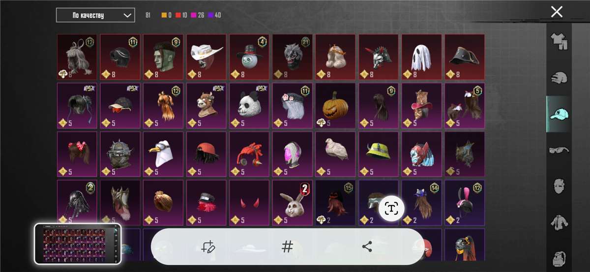Screen dimensions: 590x272
Task: Open the sort dropdown "По качеству"
Action: (x=95, y=15)
